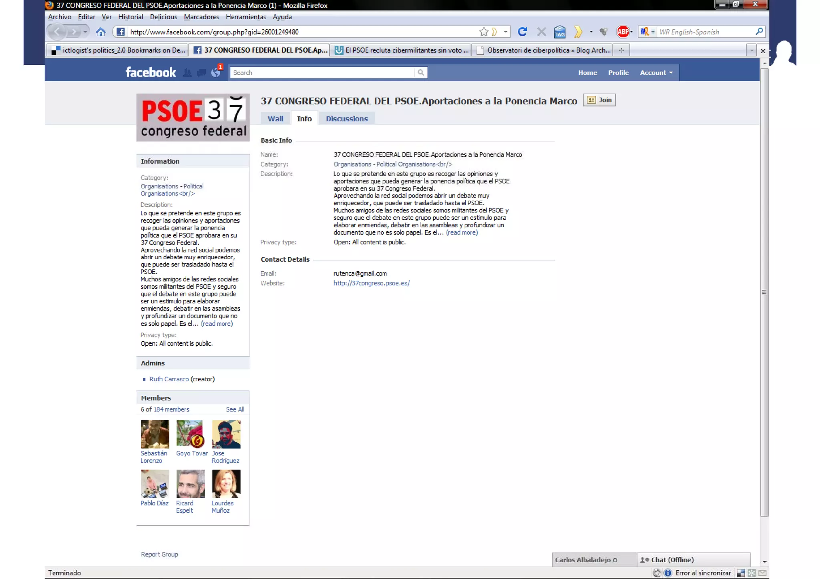Click See All members link
This screenshot has width=820, height=579.
(235, 409)
